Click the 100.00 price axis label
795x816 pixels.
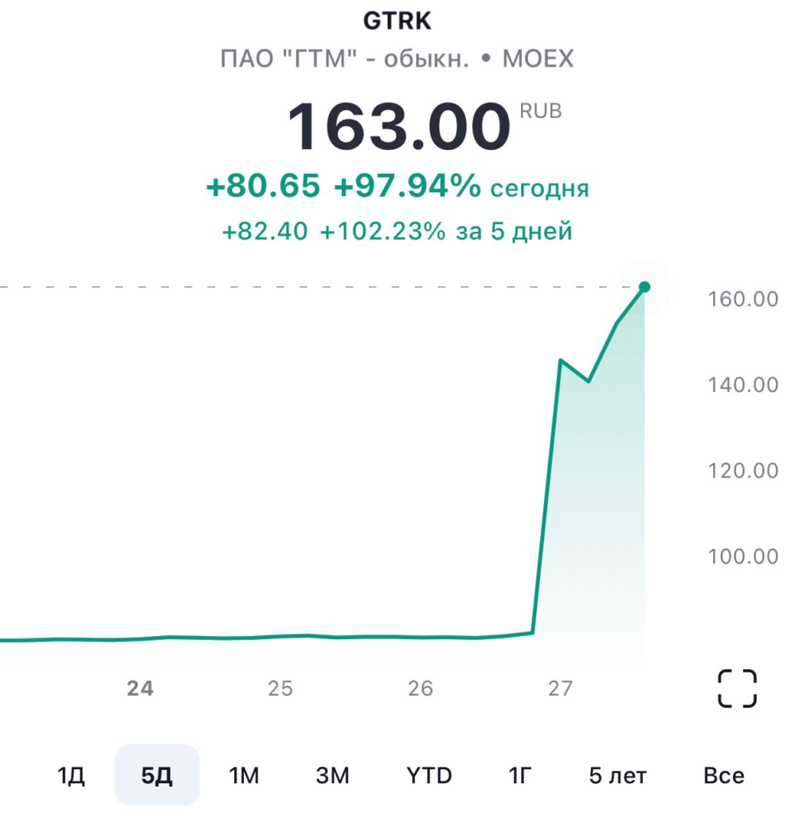coord(742,555)
